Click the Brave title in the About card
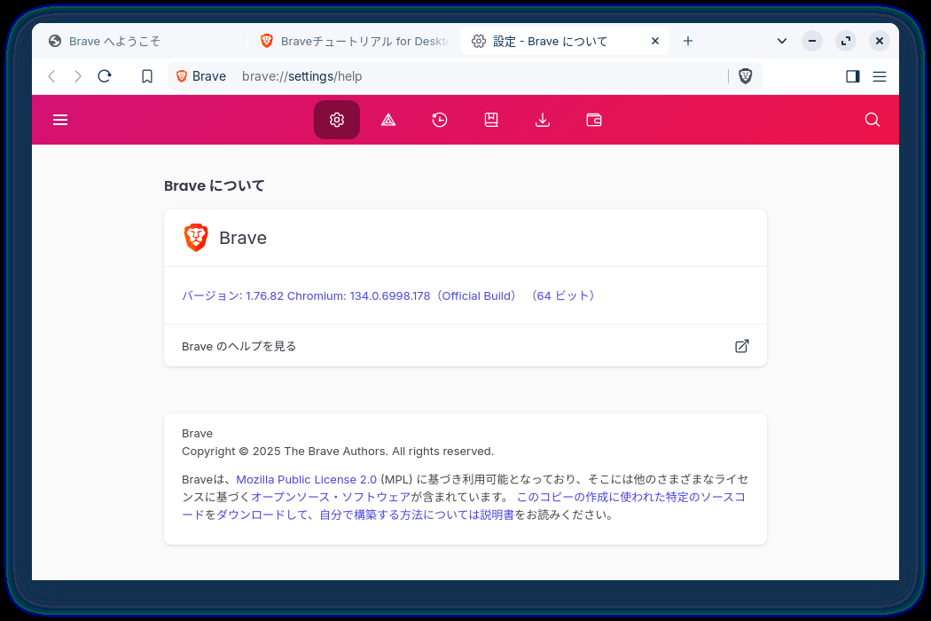This screenshot has width=931, height=621. [243, 238]
